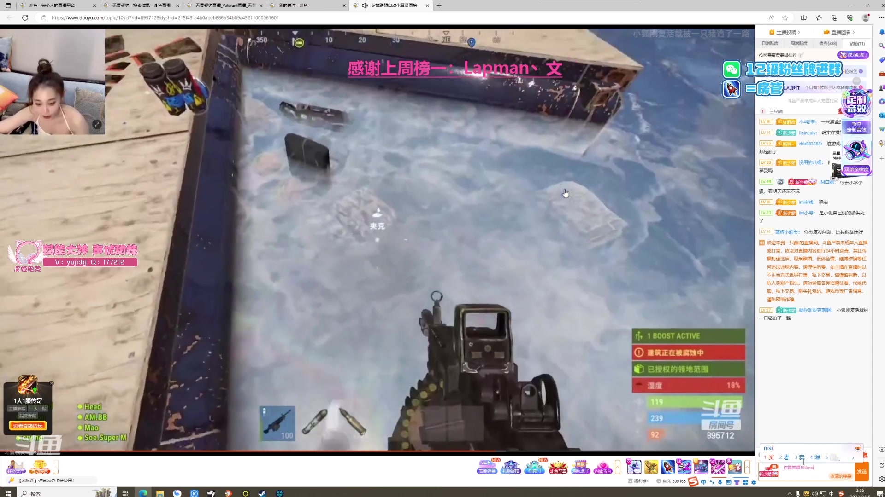Open the 直播回看 link
This screenshot has height=497, width=885.
tap(839, 32)
